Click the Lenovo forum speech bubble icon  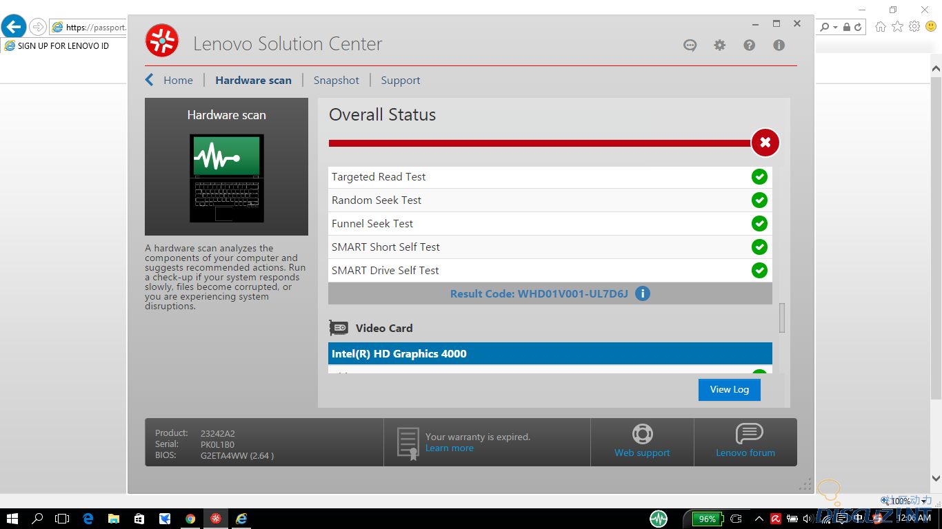tap(749, 434)
